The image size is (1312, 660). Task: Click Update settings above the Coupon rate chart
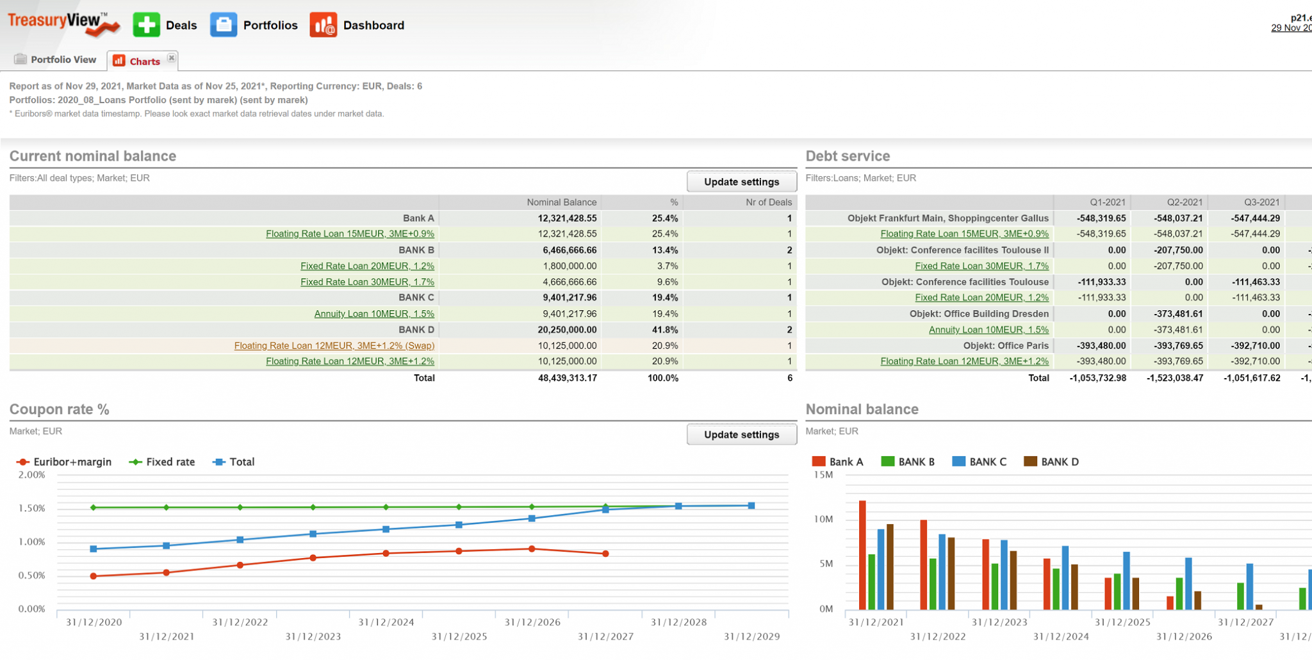click(x=741, y=434)
